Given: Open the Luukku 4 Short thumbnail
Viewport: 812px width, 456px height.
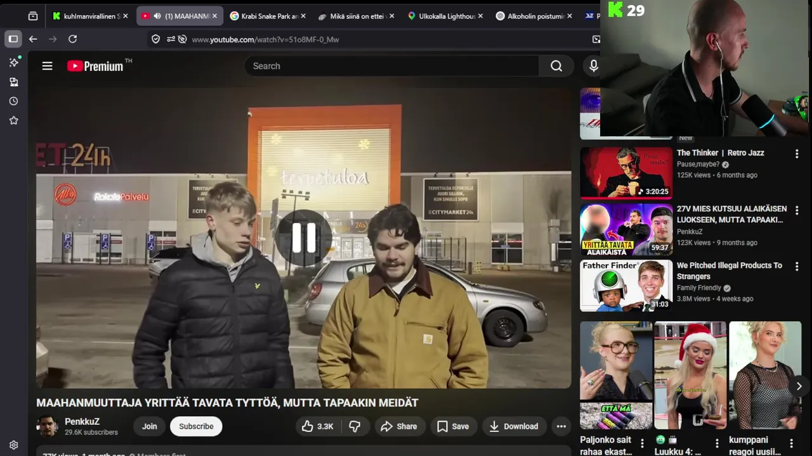Looking at the screenshot, I should 690,376.
